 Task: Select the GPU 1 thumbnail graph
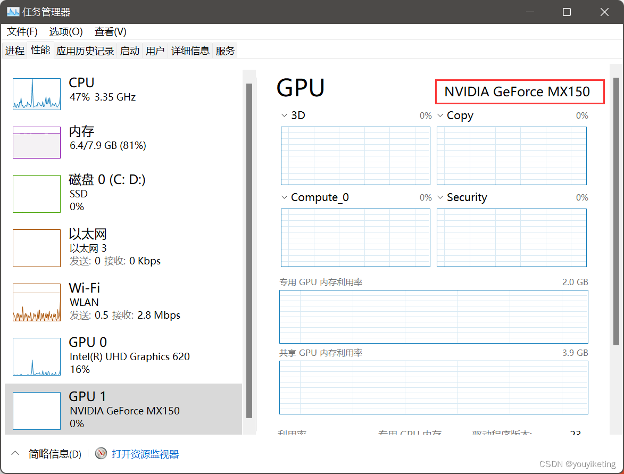point(37,411)
